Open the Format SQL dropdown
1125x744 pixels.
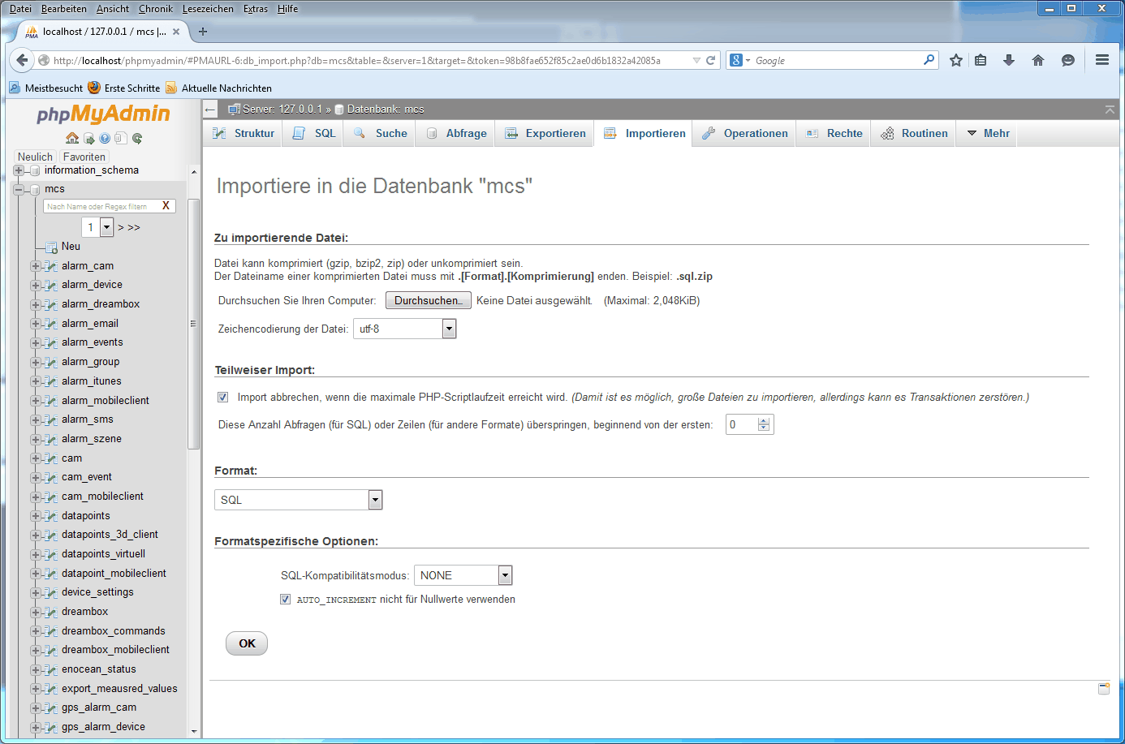pyautogui.click(x=375, y=500)
